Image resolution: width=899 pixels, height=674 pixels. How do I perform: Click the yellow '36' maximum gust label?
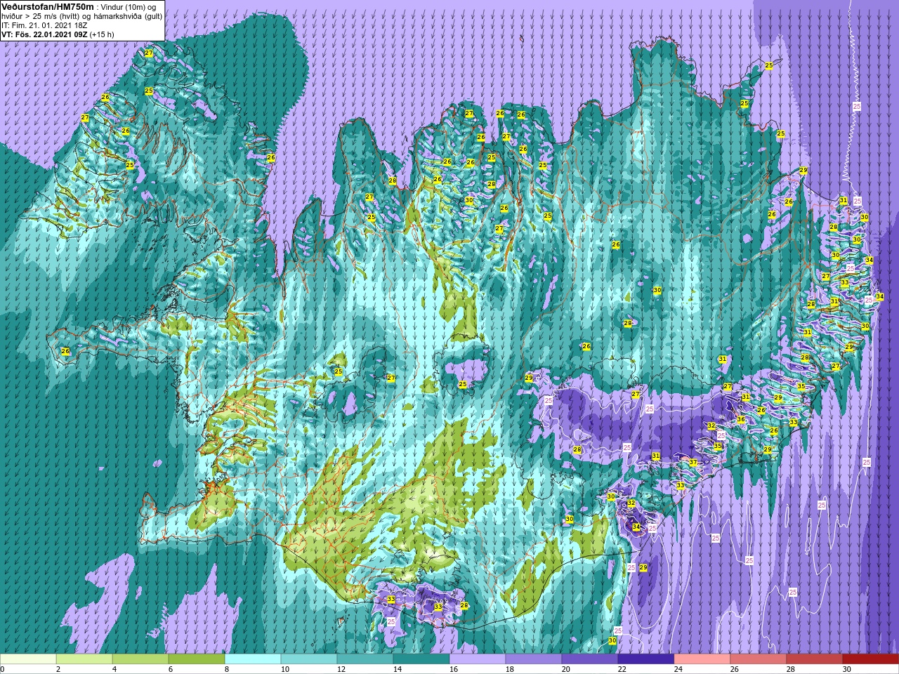click(x=740, y=419)
